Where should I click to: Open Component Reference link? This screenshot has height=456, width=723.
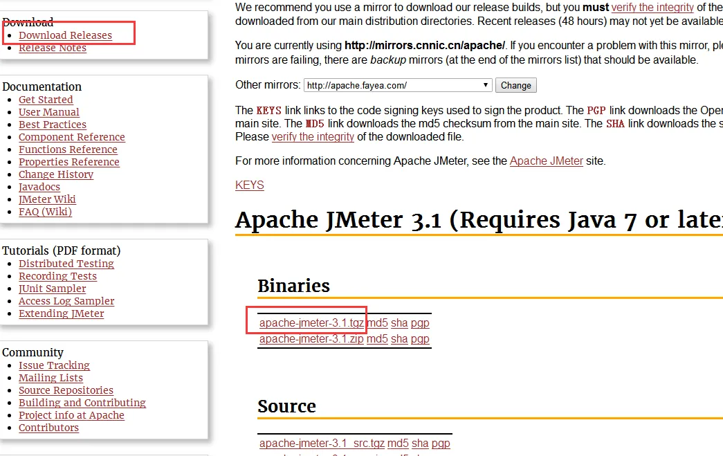72,137
